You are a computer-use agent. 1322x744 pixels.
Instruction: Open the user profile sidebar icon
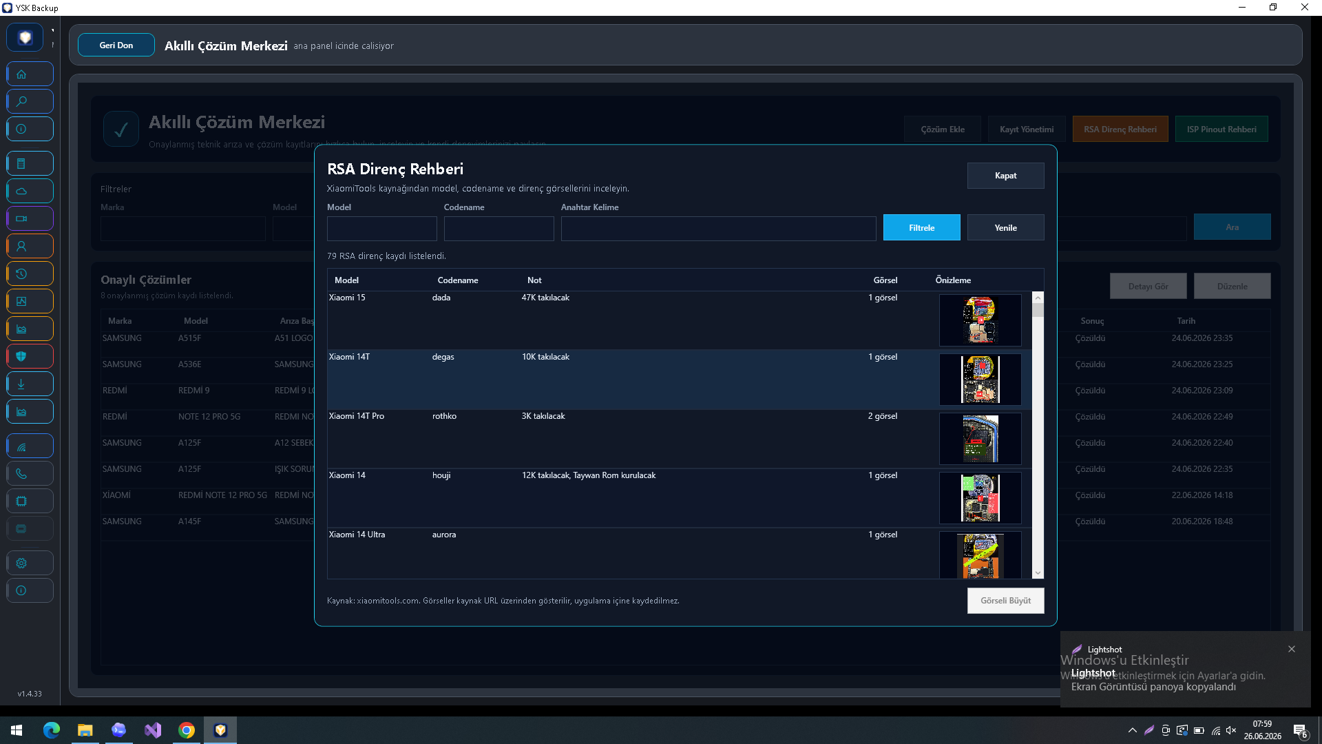[x=30, y=246]
